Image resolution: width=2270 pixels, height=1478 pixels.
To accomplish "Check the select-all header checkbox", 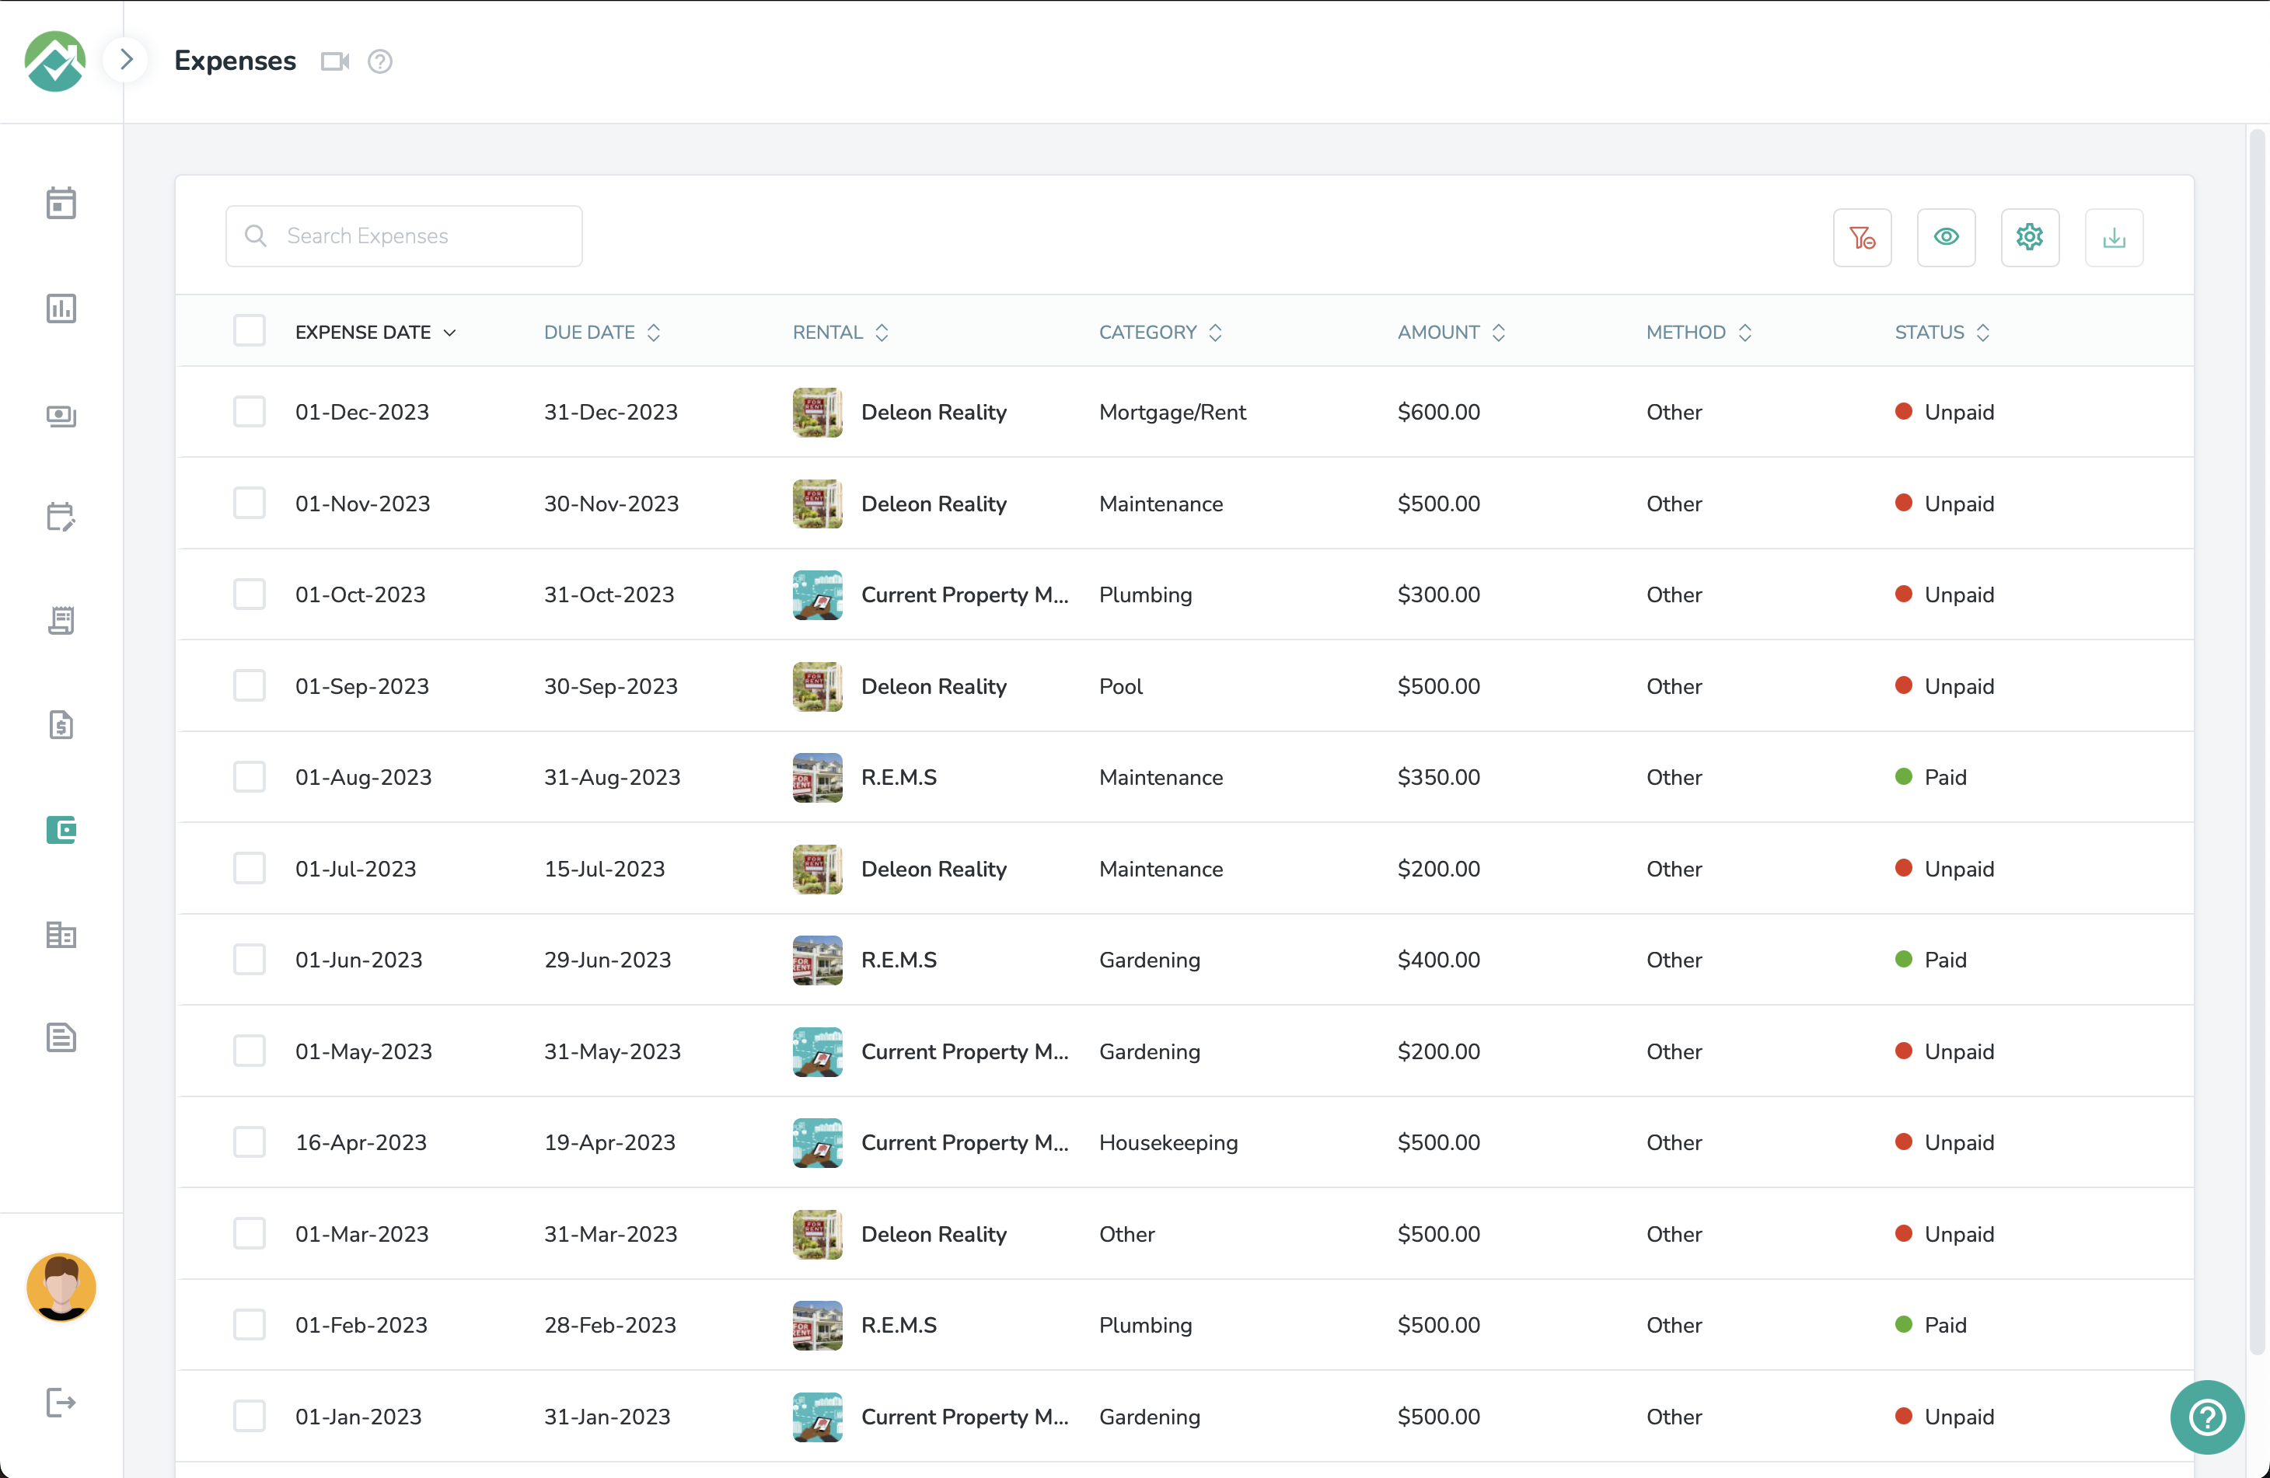I will click(250, 332).
